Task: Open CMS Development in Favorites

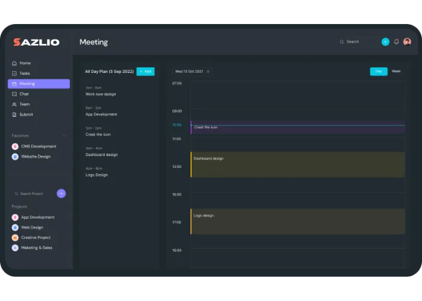Action: (x=39, y=146)
